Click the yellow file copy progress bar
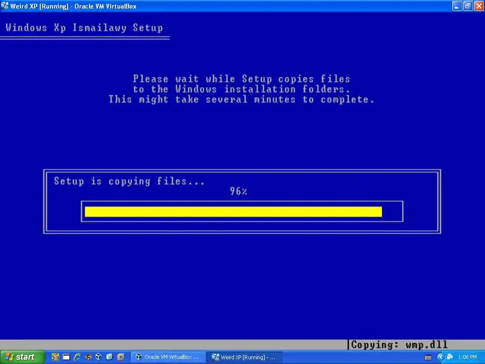 [233, 212]
